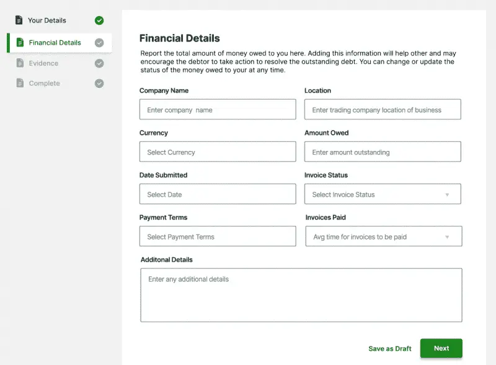Click the Your Details document icon
This screenshot has height=365, width=496.
click(x=20, y=20)
